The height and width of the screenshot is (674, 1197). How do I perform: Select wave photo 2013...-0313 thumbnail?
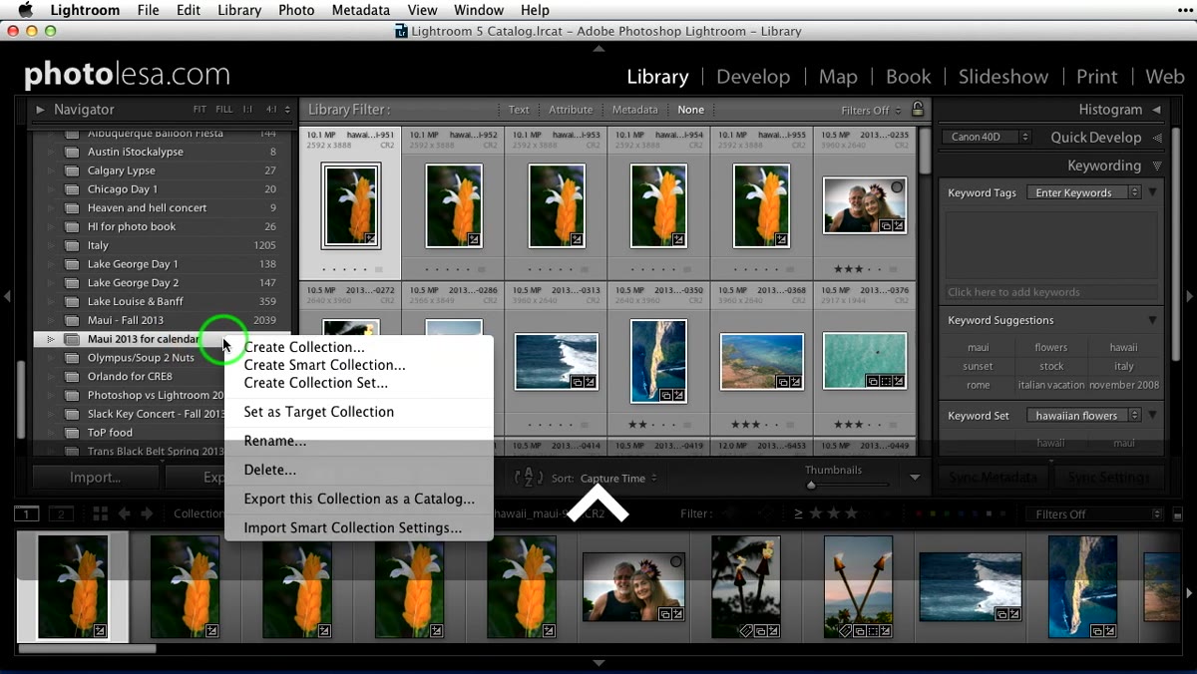(556, 361)
